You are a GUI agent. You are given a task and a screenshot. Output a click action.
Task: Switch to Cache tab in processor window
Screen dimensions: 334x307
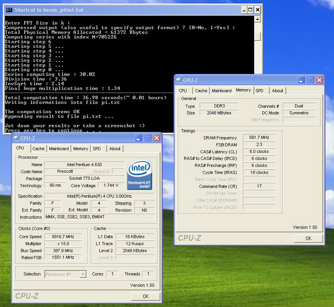coord(38,149)
